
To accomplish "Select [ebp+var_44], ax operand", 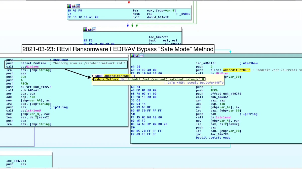I will [35, 100].
